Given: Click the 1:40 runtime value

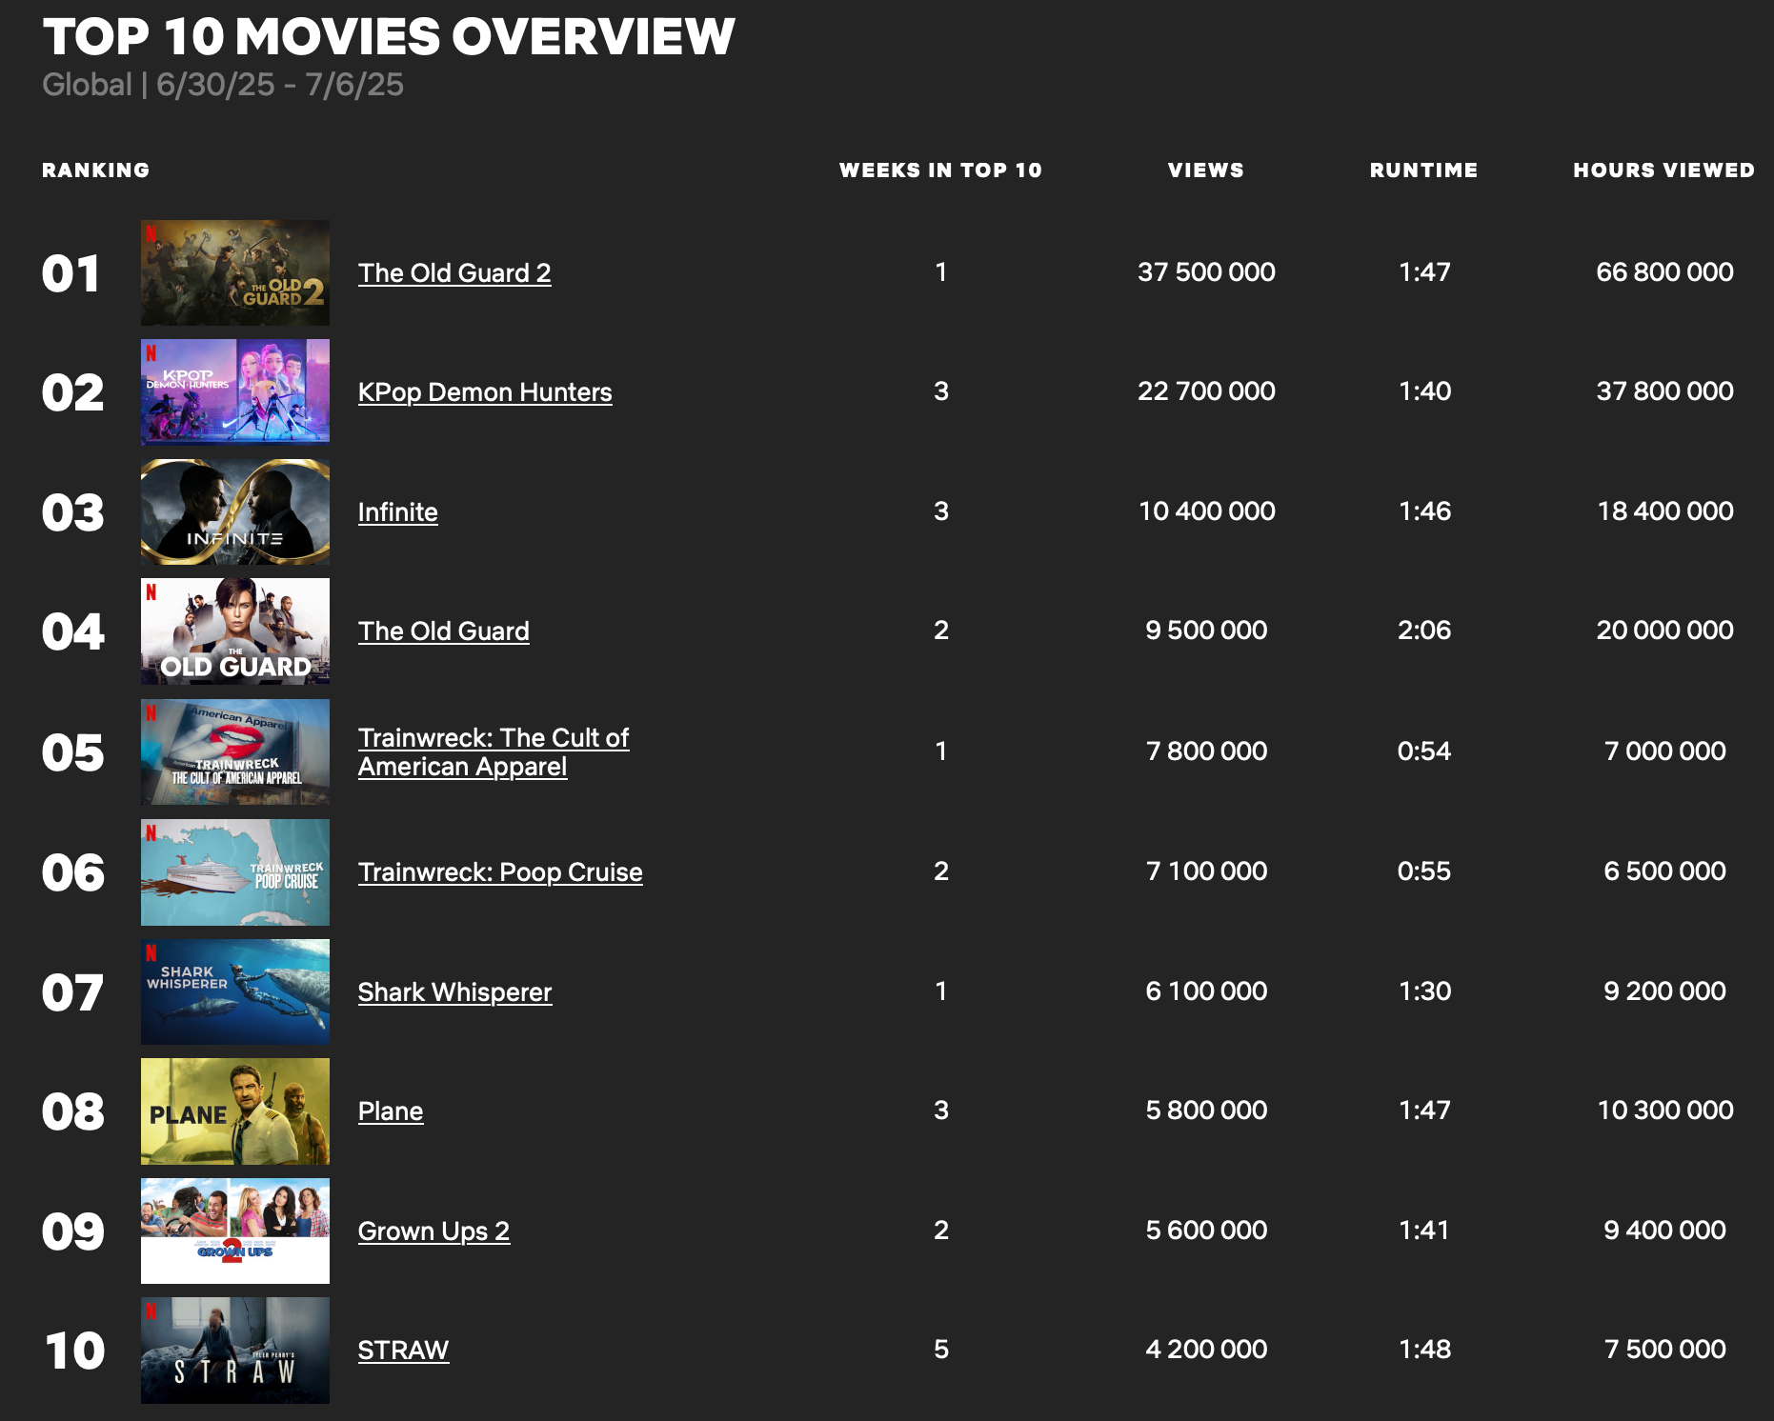Looking at the screenshot, I should pyautogui.click(x=1424, y=391).
